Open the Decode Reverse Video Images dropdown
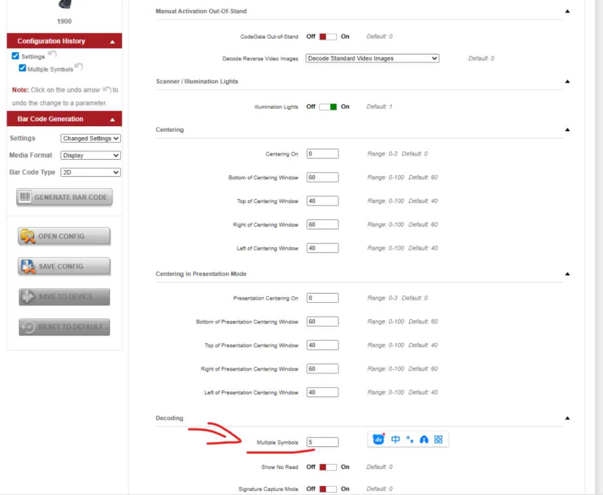The width and height of the screenshot is (603, 495). [x=372, y=58]
